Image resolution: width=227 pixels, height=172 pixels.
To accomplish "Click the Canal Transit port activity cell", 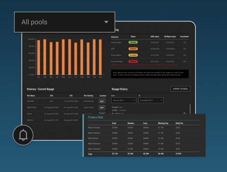I will pos(89,108).
